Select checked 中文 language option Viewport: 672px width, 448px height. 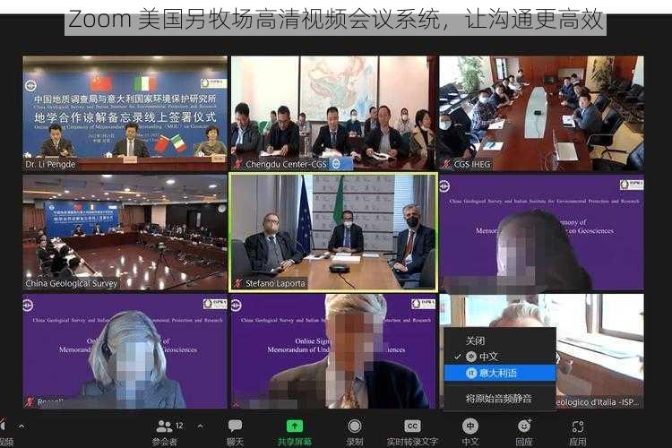click(500, 357)
